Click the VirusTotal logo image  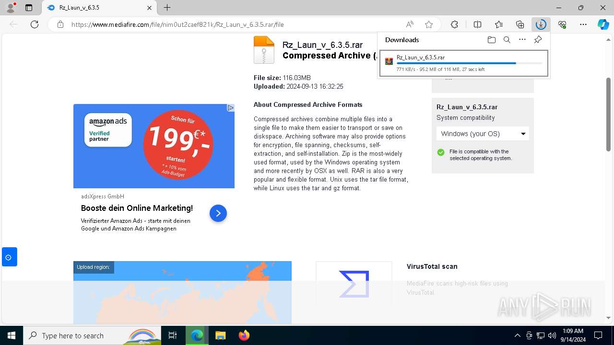point(354,284)
